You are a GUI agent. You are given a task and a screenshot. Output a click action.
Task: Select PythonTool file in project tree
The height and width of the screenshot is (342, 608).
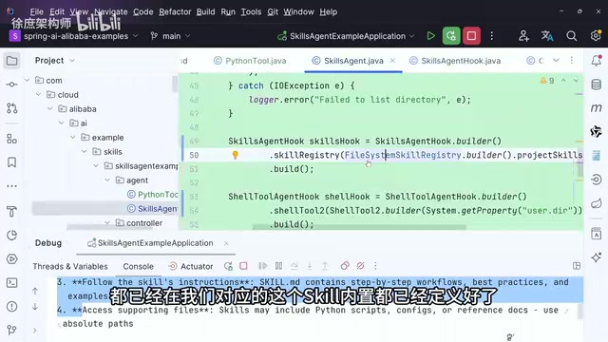pyautogui.click(x=152, y=195)
